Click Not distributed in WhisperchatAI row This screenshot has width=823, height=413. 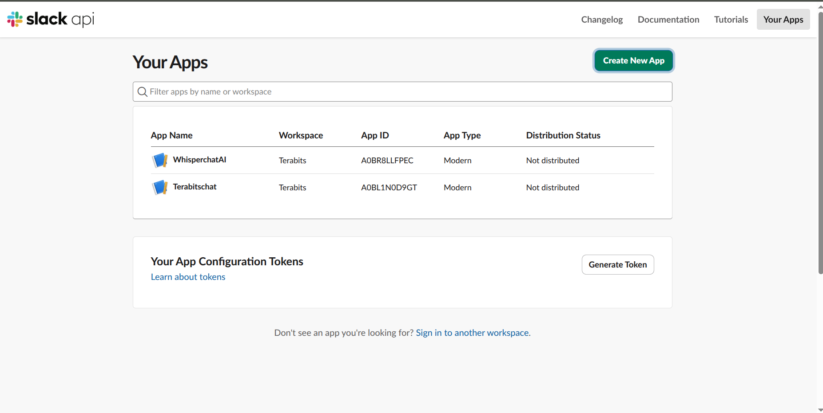pos(553,161)
